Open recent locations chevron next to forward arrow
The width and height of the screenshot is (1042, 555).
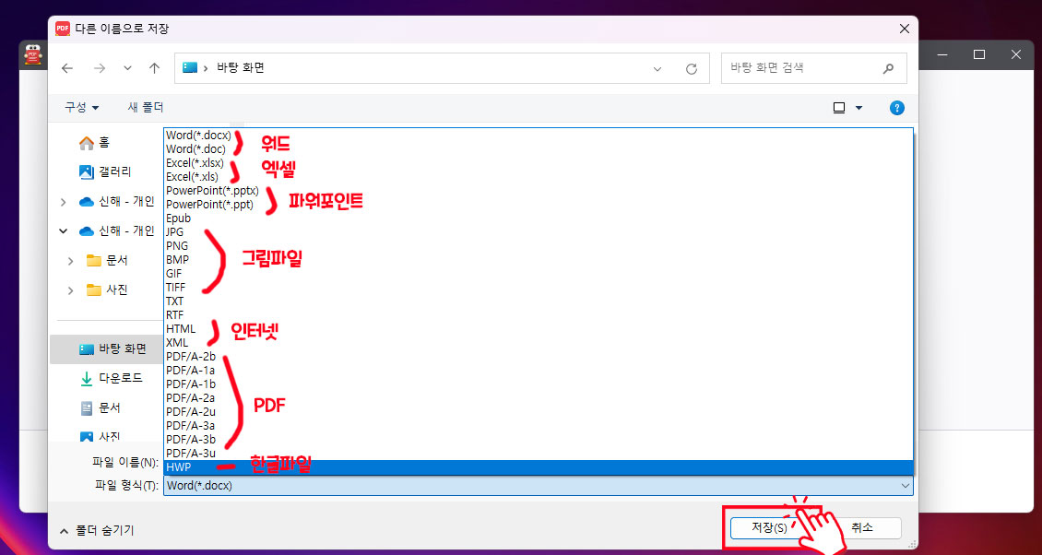tap(127, 68)
